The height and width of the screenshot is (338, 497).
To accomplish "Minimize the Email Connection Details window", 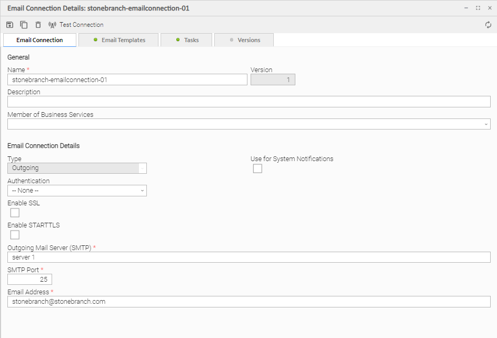I will (466, 8).
